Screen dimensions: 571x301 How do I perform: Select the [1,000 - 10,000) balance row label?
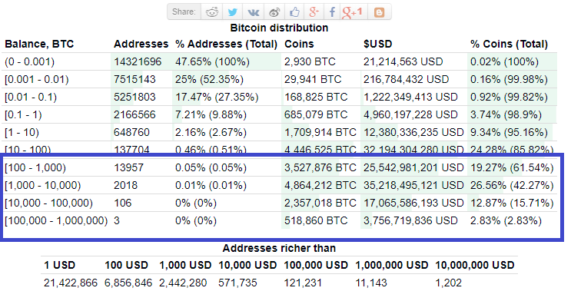click(42, 186)
